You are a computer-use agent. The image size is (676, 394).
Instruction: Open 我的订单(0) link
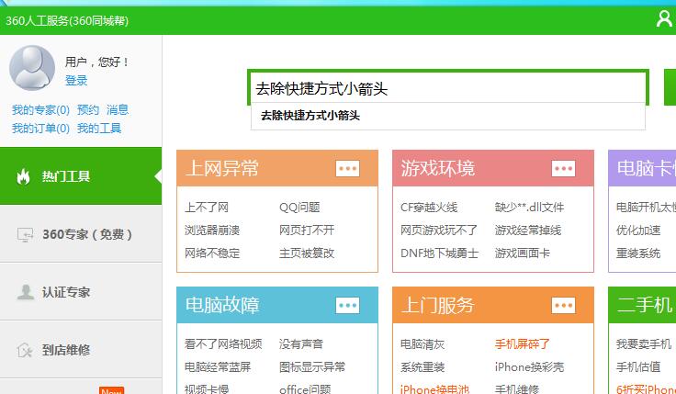coord(40,129)
